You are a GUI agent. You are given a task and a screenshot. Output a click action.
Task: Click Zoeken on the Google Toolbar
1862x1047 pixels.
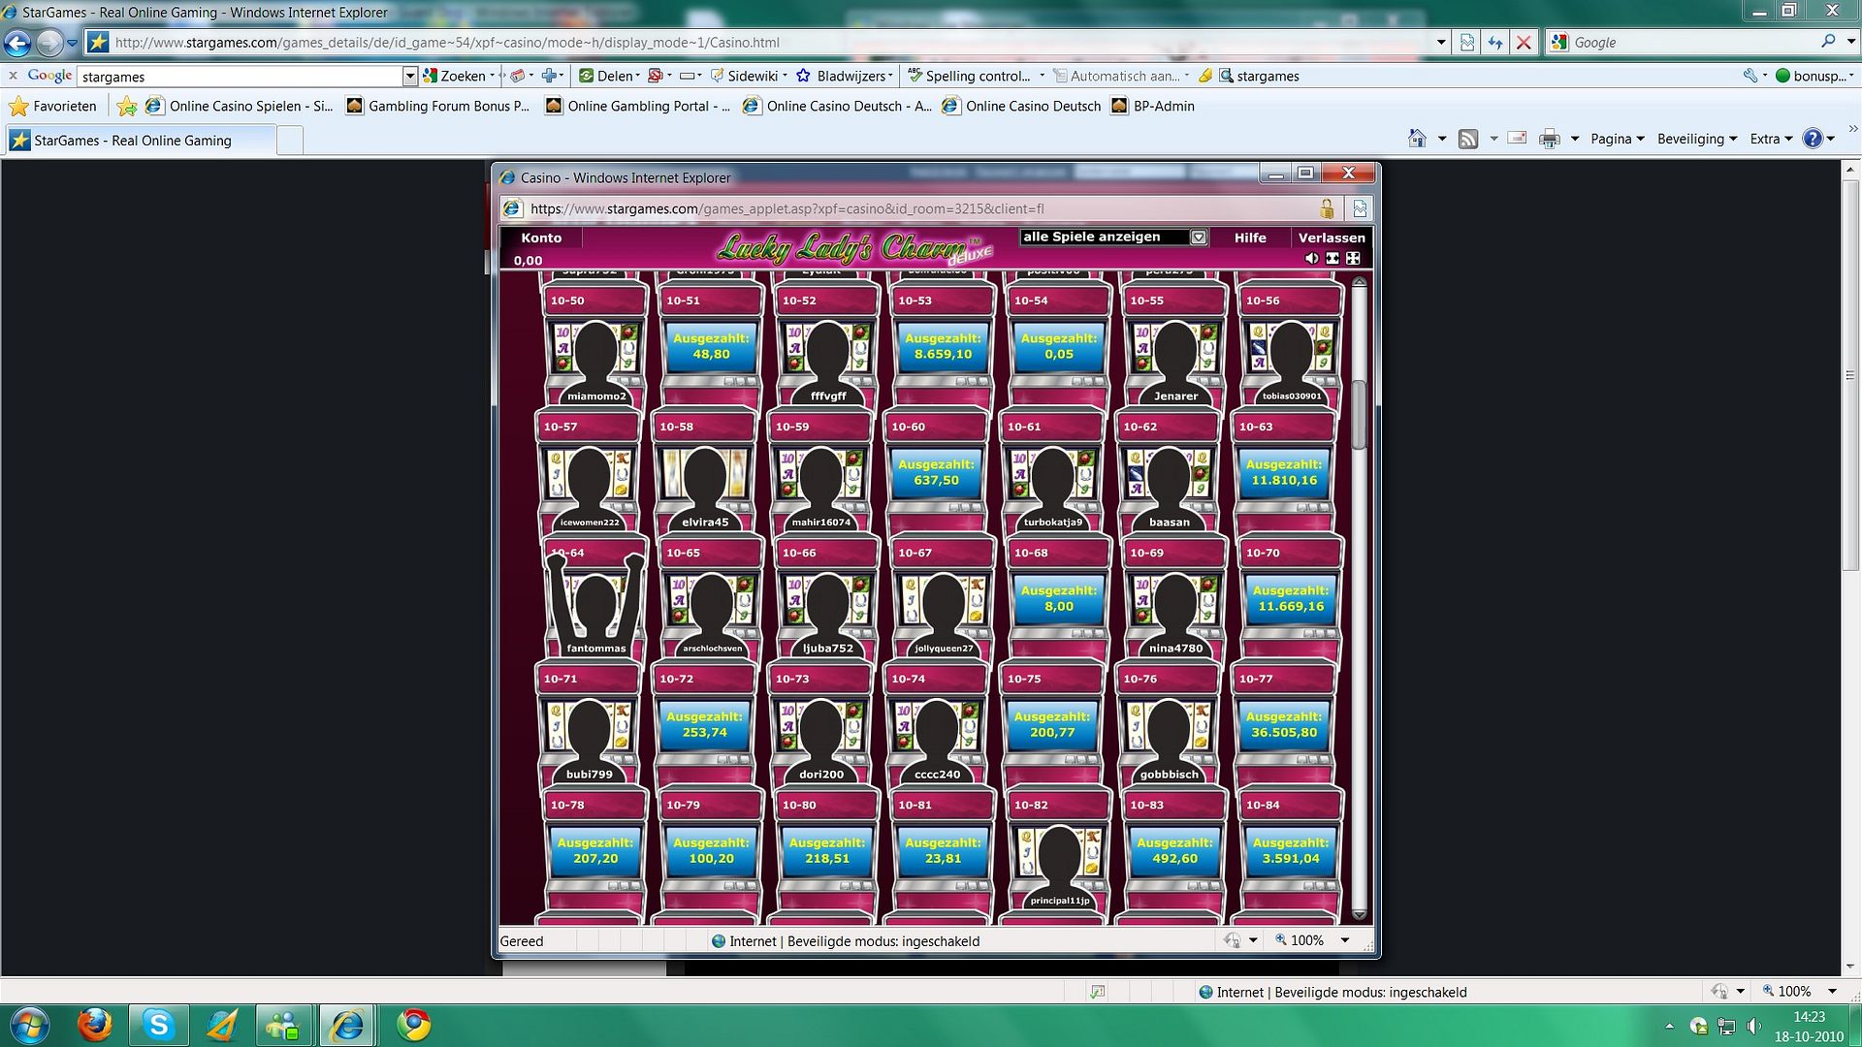point(460,76)
